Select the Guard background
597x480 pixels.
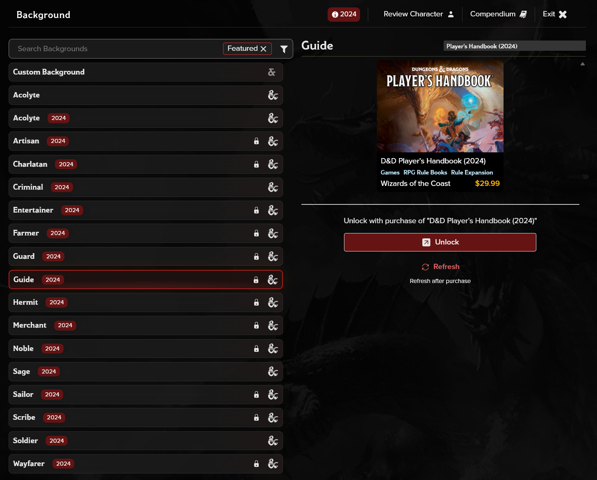[146, 256]
